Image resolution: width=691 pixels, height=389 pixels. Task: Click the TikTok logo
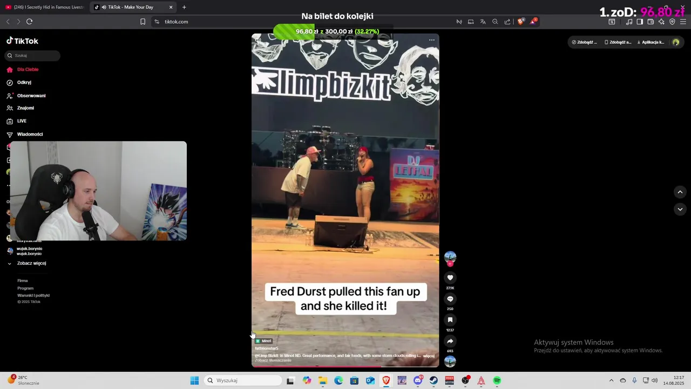(x=23, y=41)
